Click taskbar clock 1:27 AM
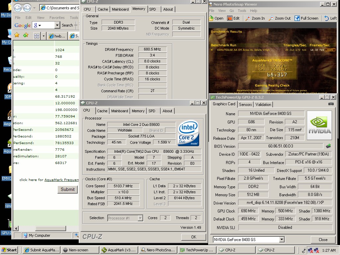Viewport: 340px width, 255px height. click(x=329, y=250)
